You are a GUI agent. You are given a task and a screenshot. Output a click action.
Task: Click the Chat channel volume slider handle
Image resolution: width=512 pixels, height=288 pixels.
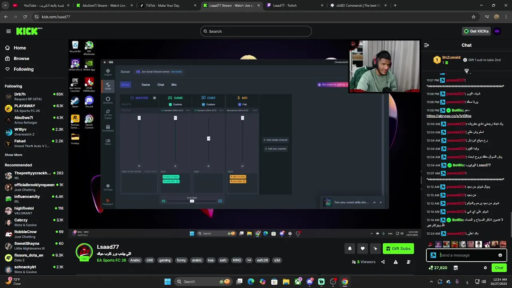pyautogui.click(x=208, y=138)
